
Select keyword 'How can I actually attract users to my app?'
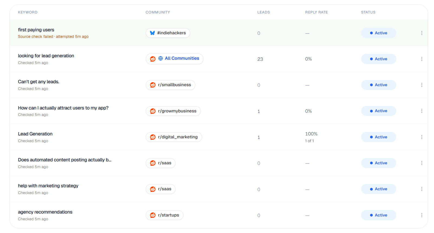[x=63, y=108]
